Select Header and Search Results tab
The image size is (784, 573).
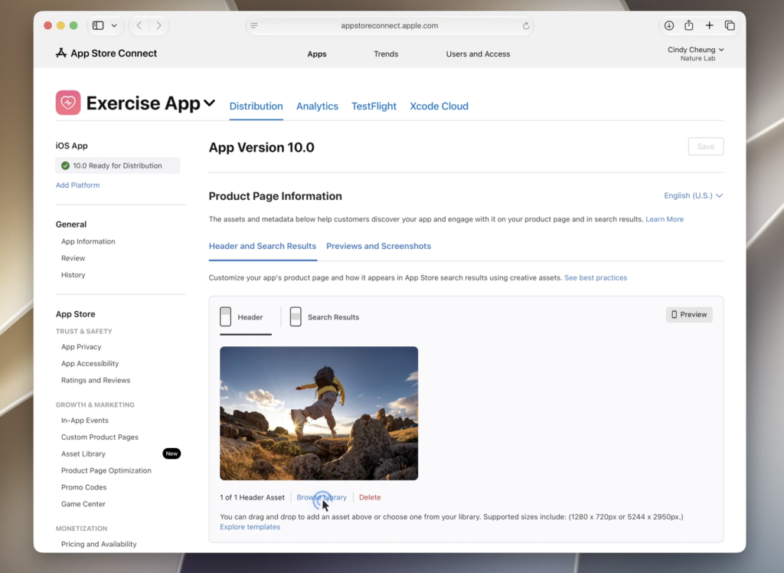tap(263, 246)
